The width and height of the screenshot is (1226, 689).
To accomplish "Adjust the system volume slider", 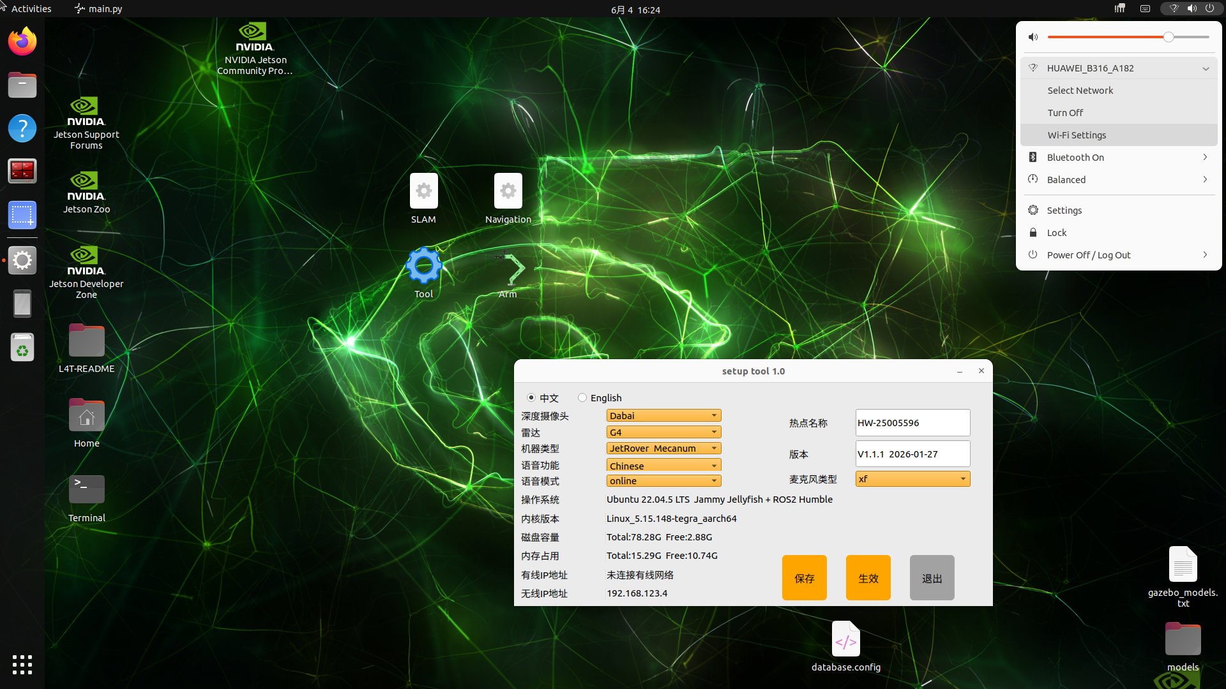I will point(1128,37).
